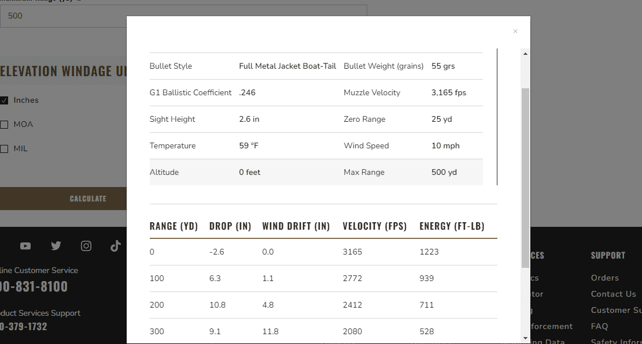Click the Velocity (FPS) column header
642x344 pixels.
pyautogui.click(x=375, y=226)
